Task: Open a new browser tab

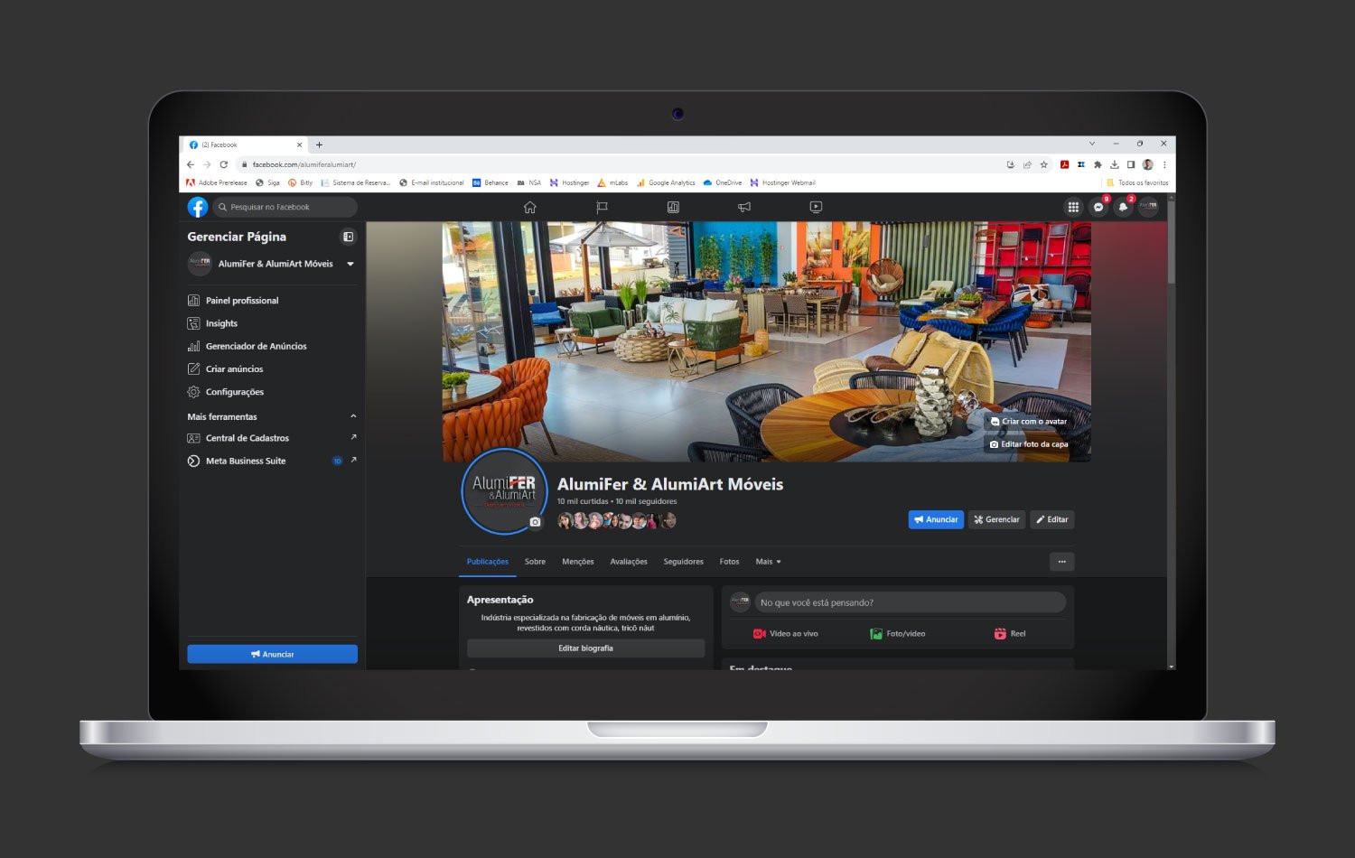Action: 319,145
